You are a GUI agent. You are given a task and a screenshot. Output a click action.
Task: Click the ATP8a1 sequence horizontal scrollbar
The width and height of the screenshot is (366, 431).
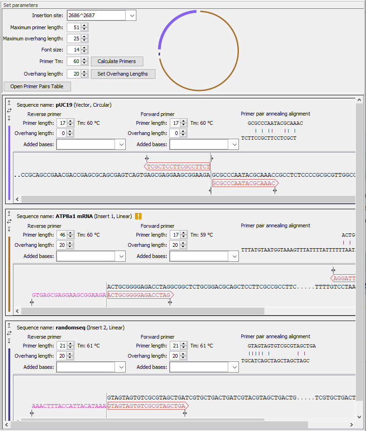click(x=139, y=310)
